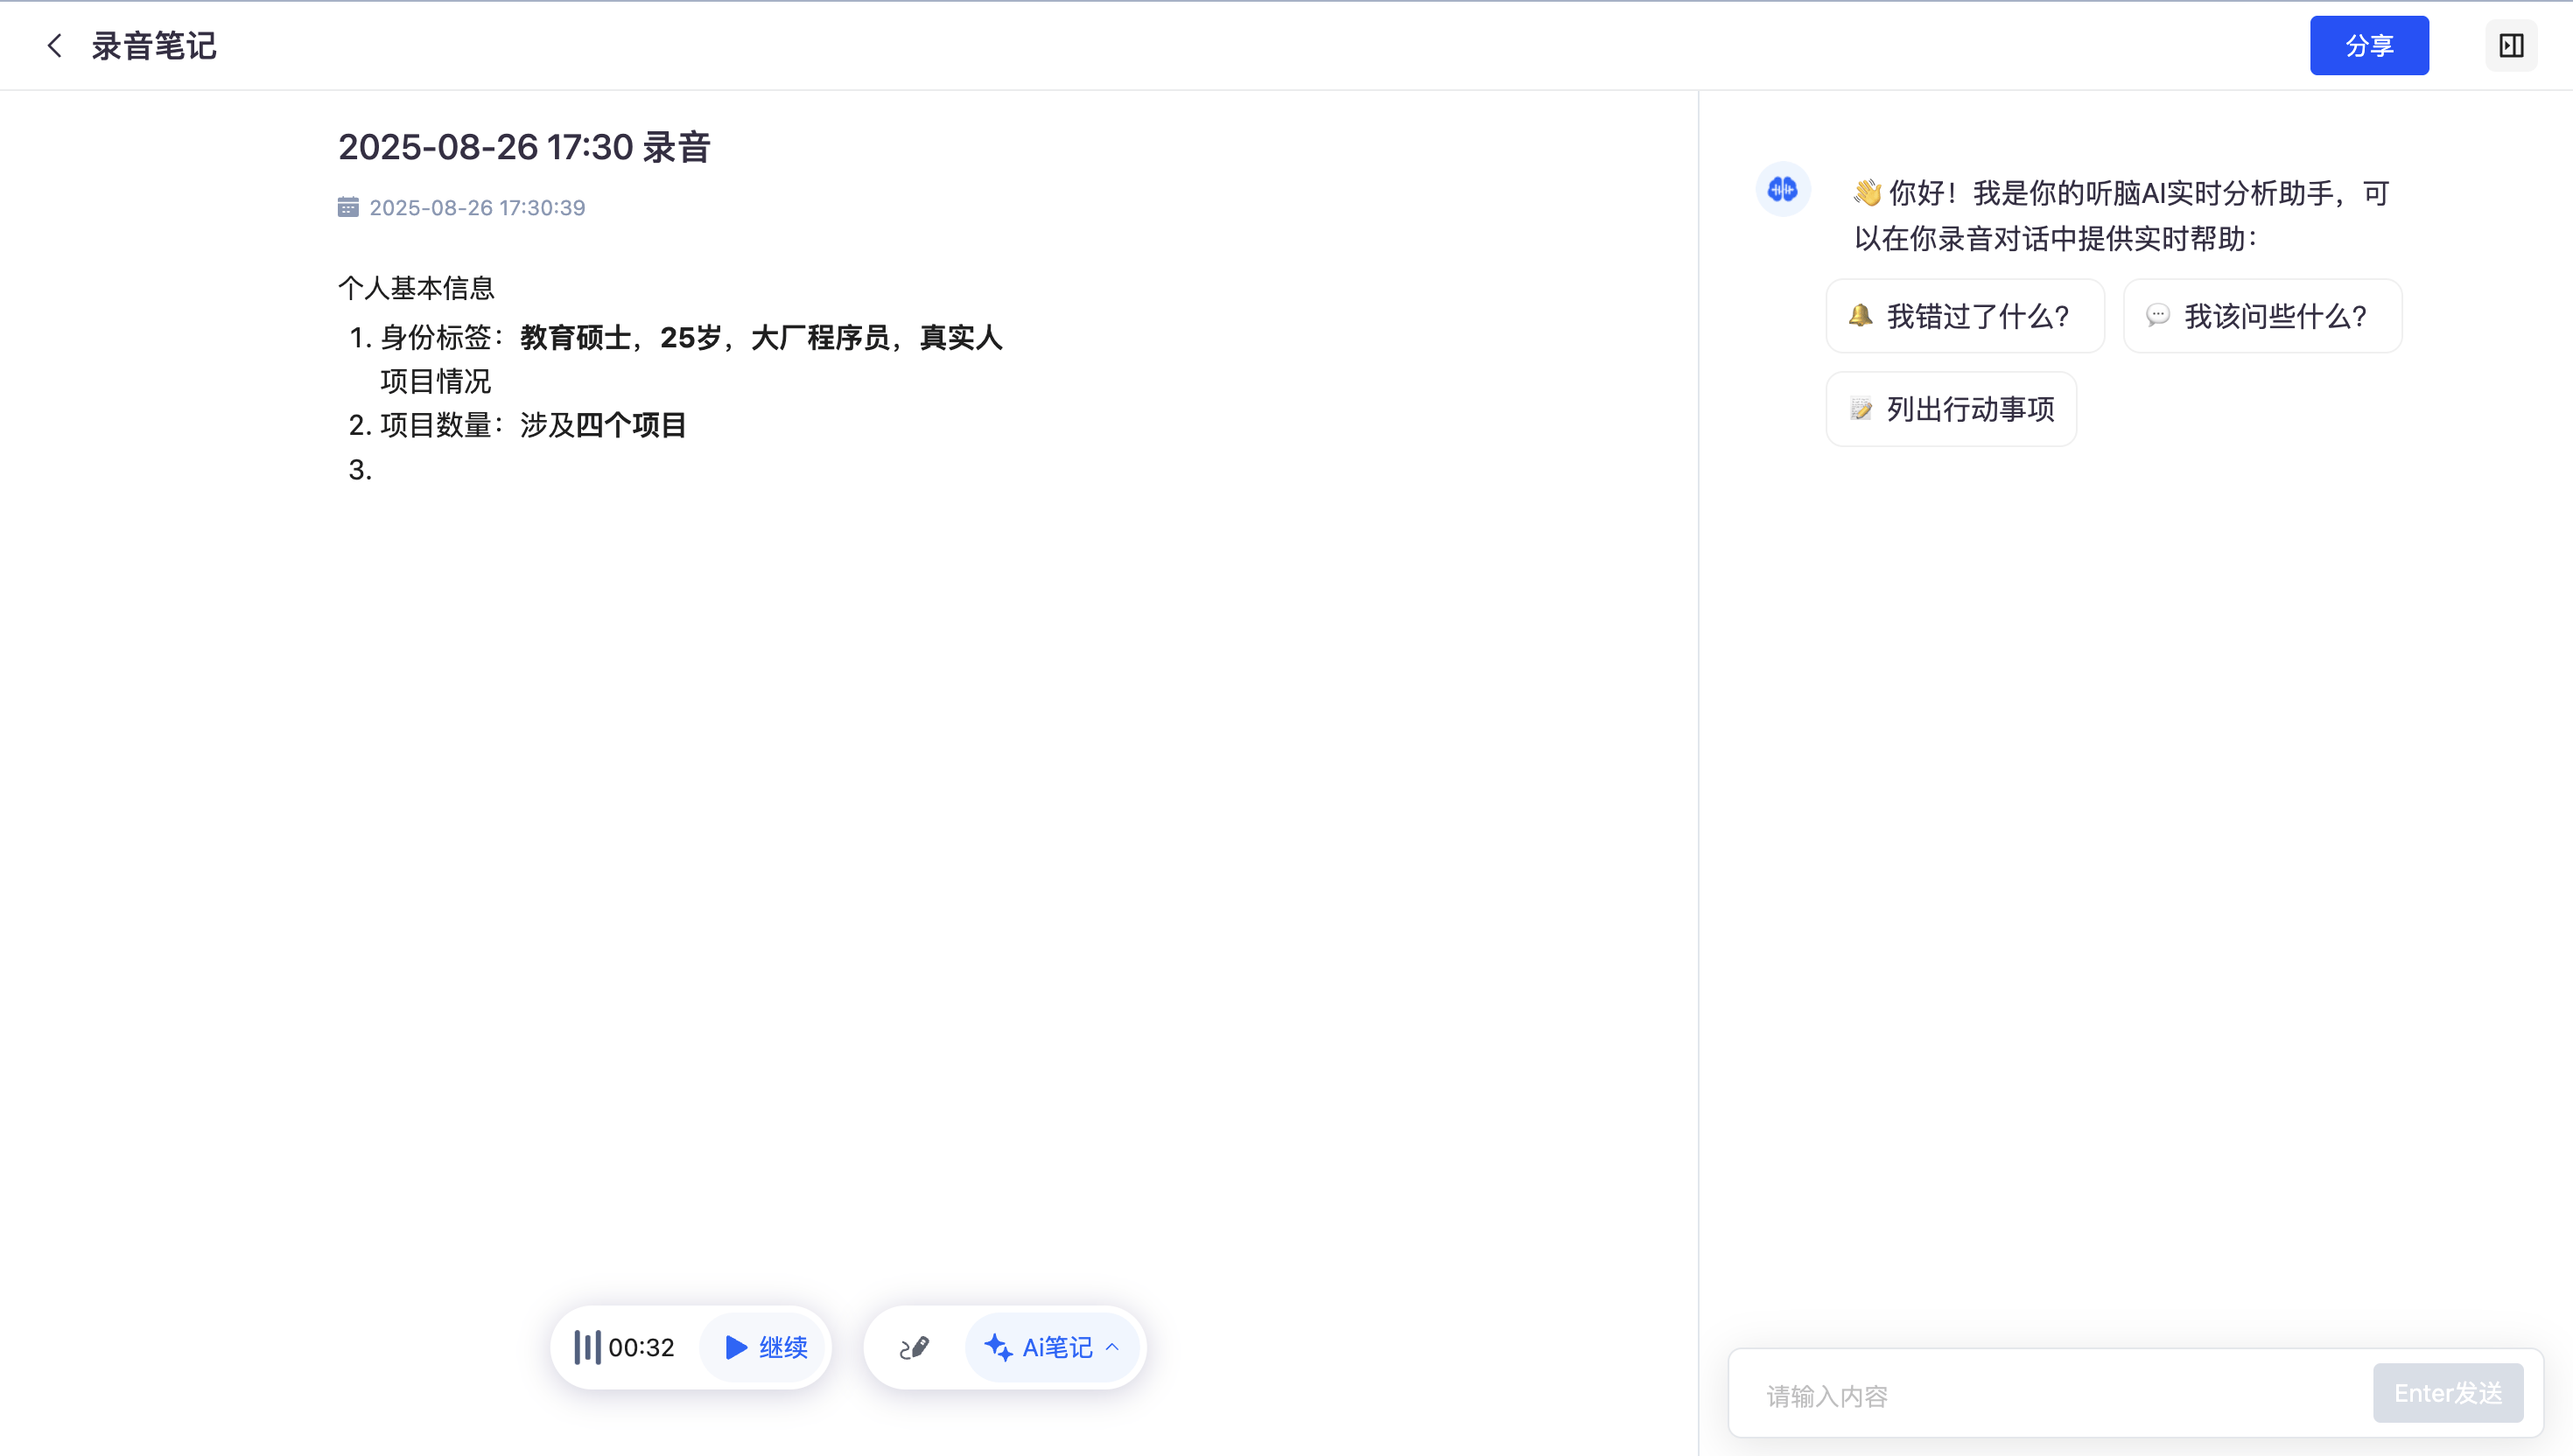
Task: Click the recording title 2025-08-26 17:30 录音
Action: (524, 147)
